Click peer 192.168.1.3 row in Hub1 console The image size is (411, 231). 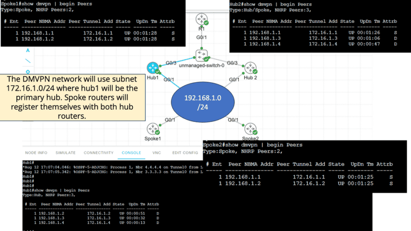(x=96, y=218)
